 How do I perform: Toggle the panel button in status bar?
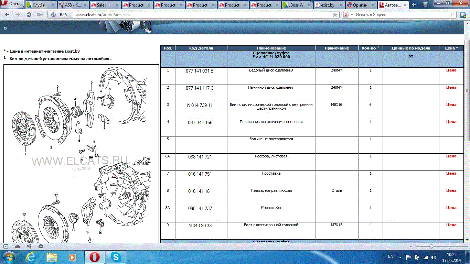[x=6, y=246]
